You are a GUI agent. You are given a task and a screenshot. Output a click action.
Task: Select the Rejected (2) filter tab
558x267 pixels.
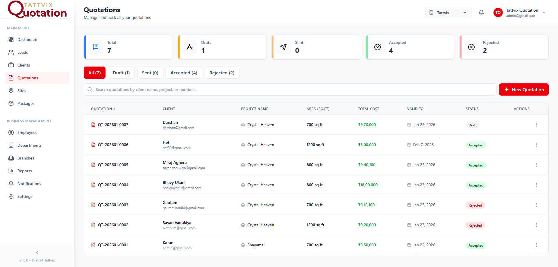pyautogui.click(x=222, y=73)
